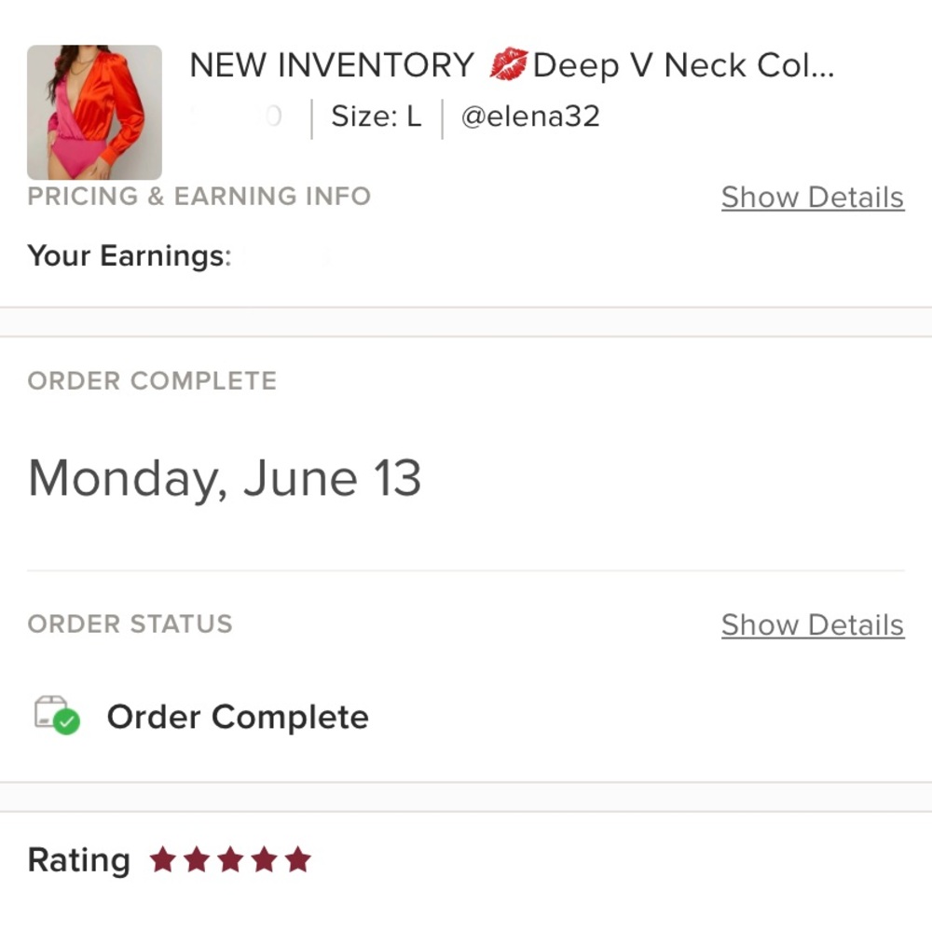Click the fifth rating star
Viewport: 932px width, 932px height.
[298, 859]
